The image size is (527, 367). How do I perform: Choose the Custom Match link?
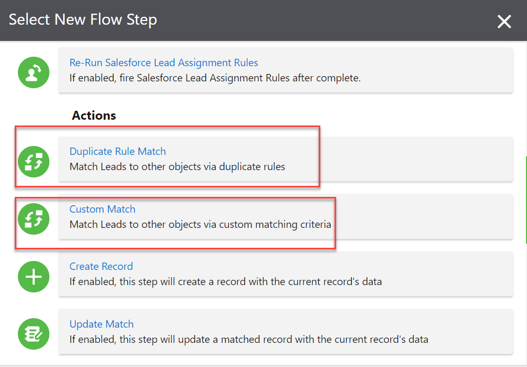tap(102, 209)
